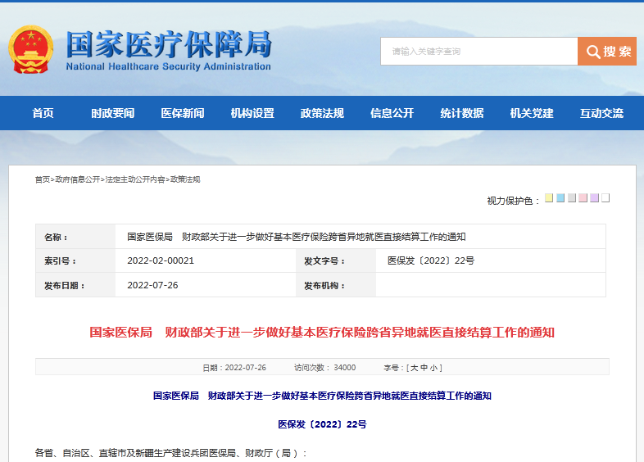Set font size to 小
Screen dimensions: 644x462
pyautogui.click(x=433, y=368)
